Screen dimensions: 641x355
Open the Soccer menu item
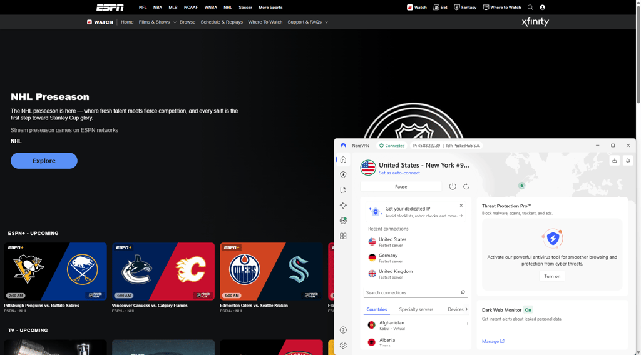click(245, 7)
